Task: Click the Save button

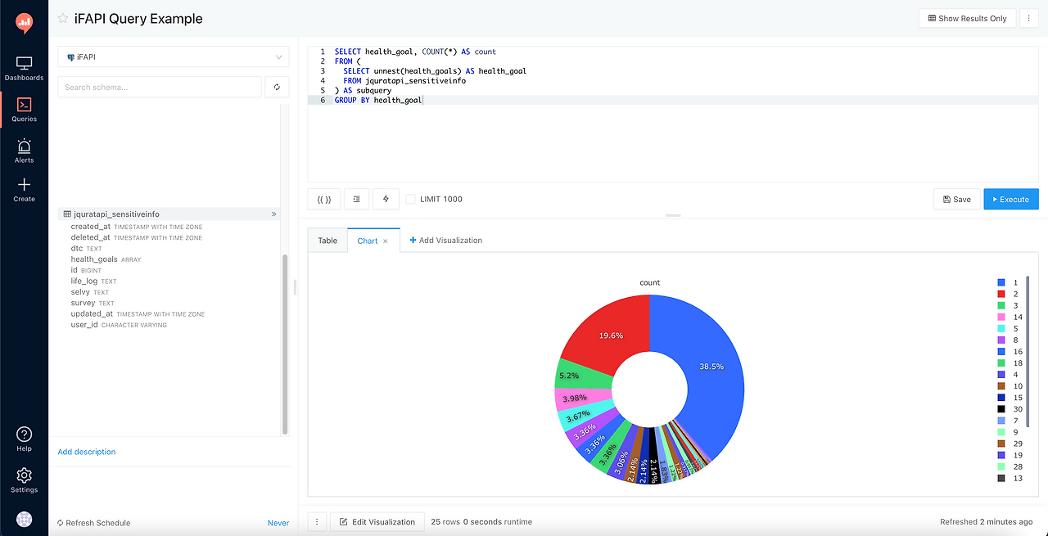Action: click(956, 199)
